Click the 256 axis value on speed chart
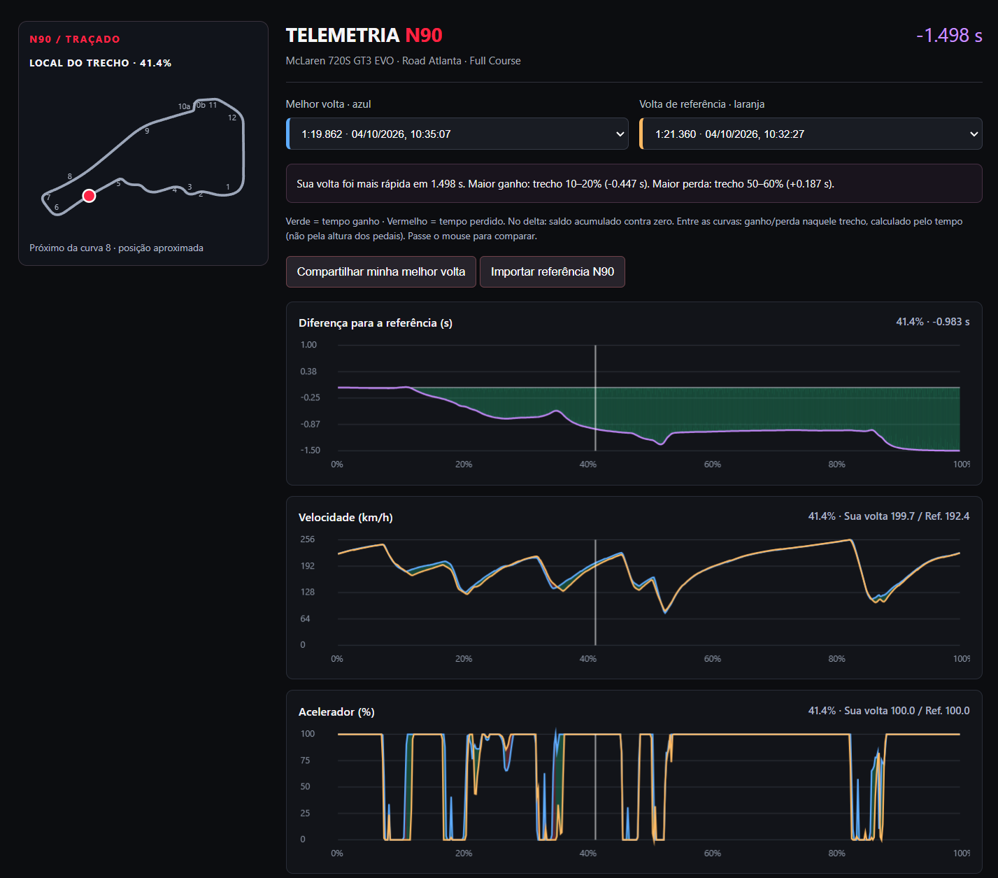This screenshot has height=878, width=998. point(308,539)
